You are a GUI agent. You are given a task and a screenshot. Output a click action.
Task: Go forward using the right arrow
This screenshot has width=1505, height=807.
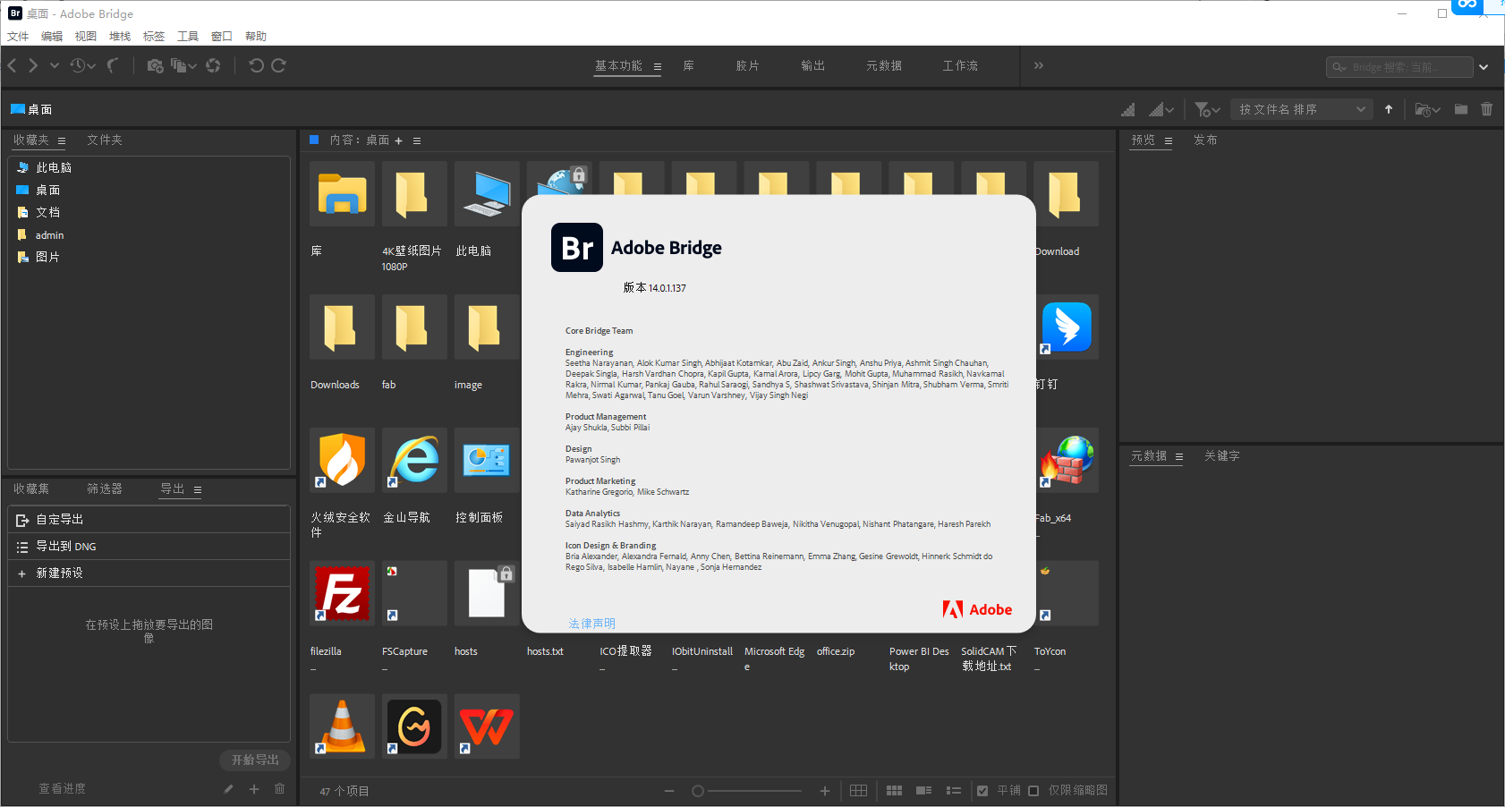point(33,65)
